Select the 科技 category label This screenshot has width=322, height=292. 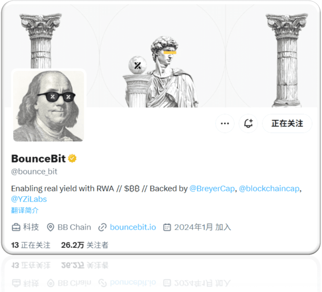coord(31,227)
